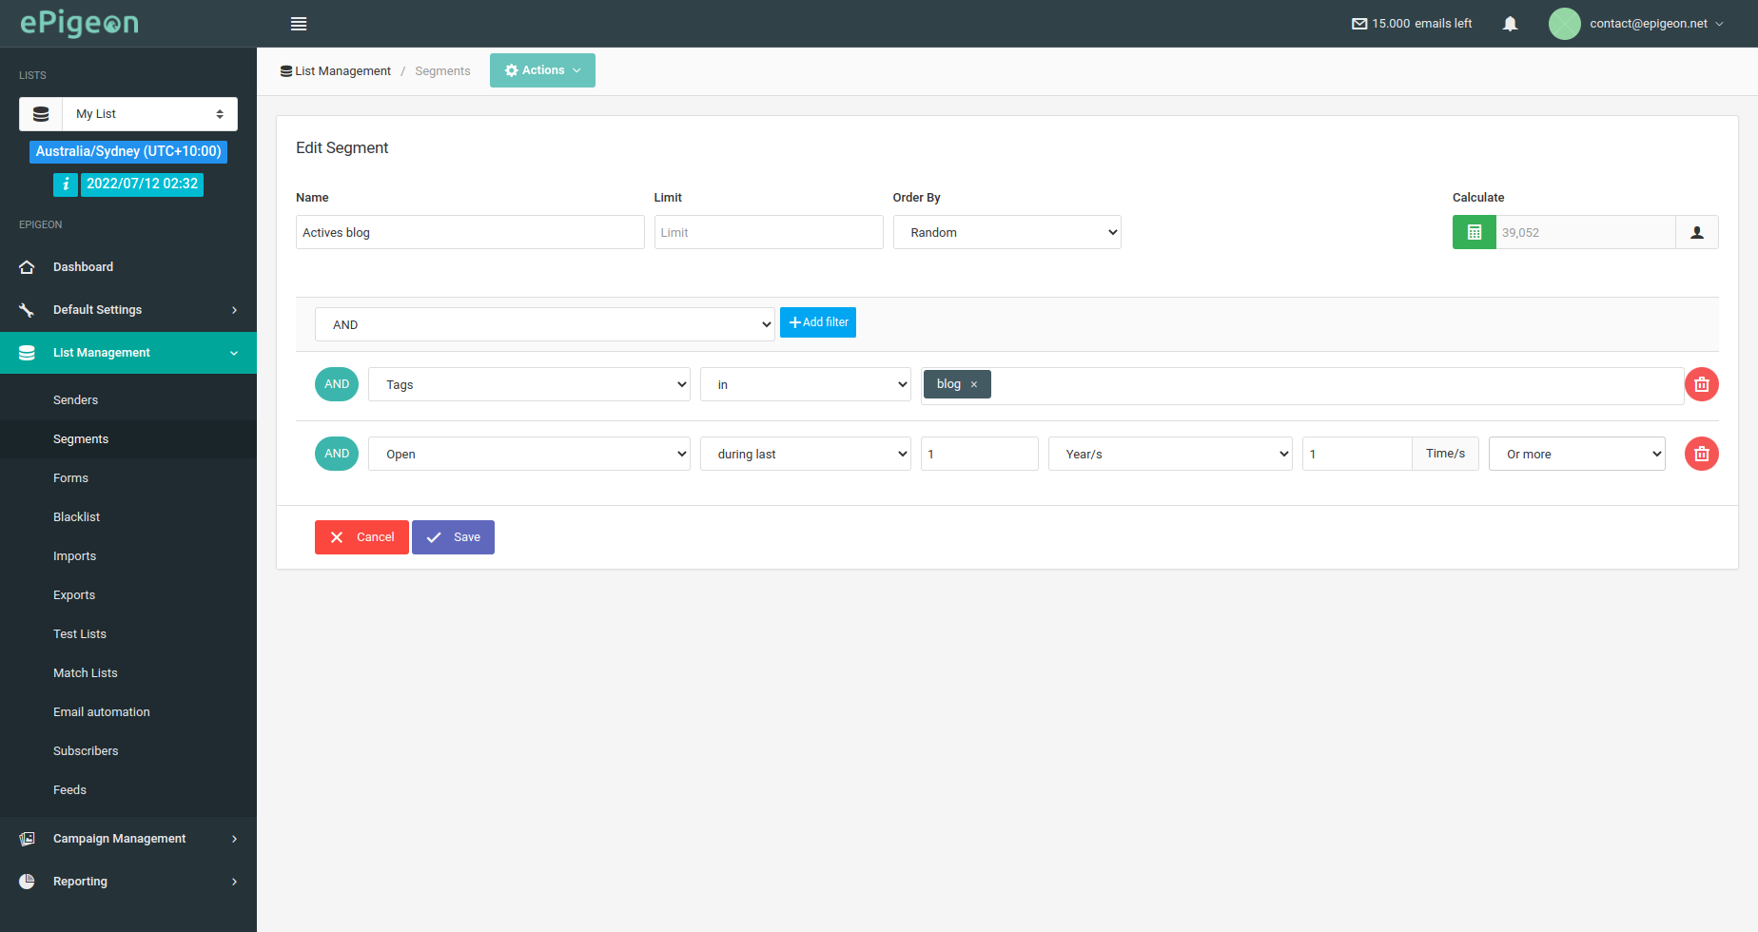
Task: Add a new filter
Action: pyautogui.click(x=817, y=321)
